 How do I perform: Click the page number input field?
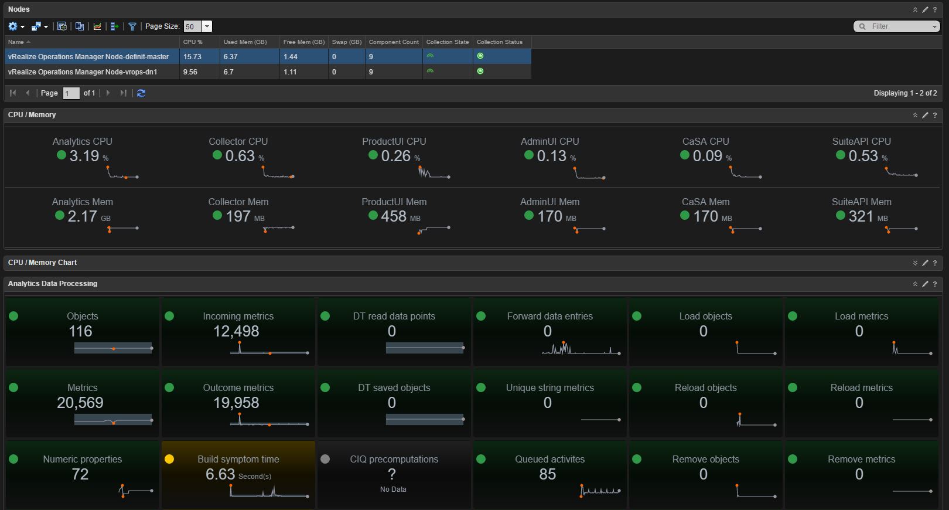click(71, 93)
